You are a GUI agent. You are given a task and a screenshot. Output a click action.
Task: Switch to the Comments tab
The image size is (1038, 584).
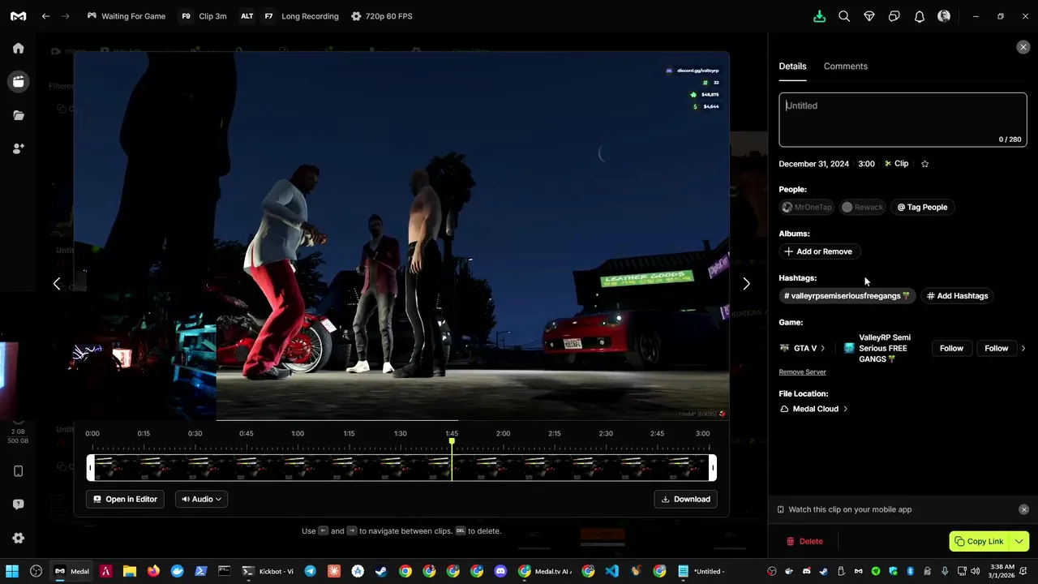845,67
